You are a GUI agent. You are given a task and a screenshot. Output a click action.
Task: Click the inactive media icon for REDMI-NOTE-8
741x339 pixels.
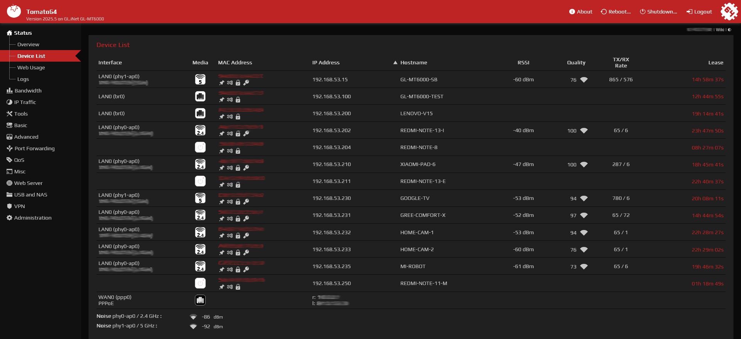click(x=200, y=147)
